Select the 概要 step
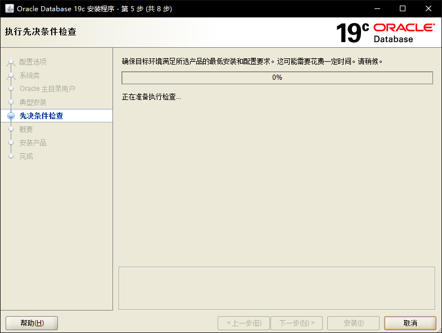The width and height of the screenshot is (442, 333). [26, 130]
